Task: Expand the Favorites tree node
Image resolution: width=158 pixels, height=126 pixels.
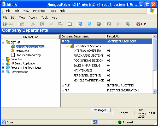Action: coord(3,59)
